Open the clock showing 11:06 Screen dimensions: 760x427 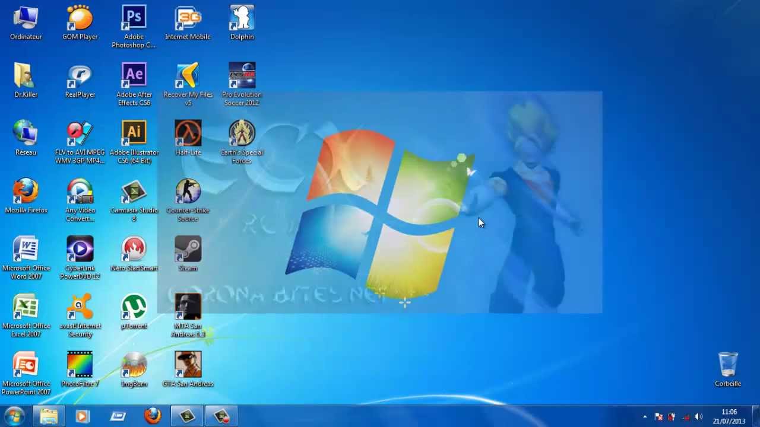[729, 416]
